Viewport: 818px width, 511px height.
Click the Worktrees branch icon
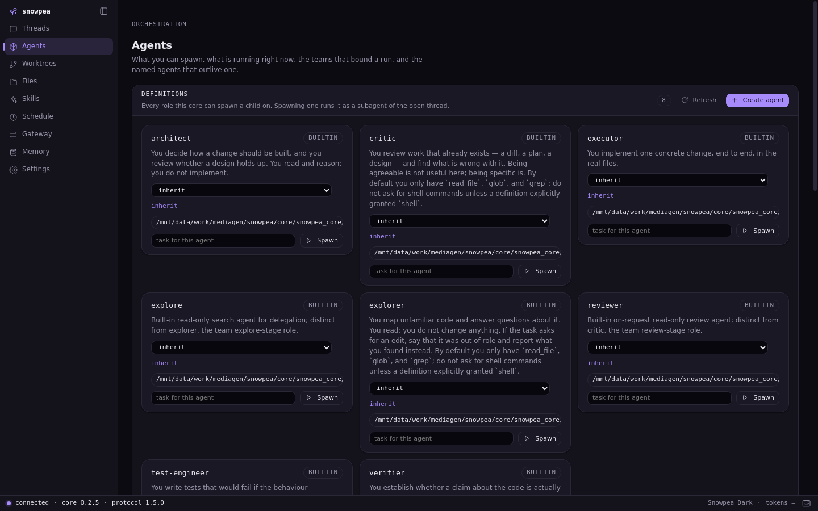coord(14,64)
